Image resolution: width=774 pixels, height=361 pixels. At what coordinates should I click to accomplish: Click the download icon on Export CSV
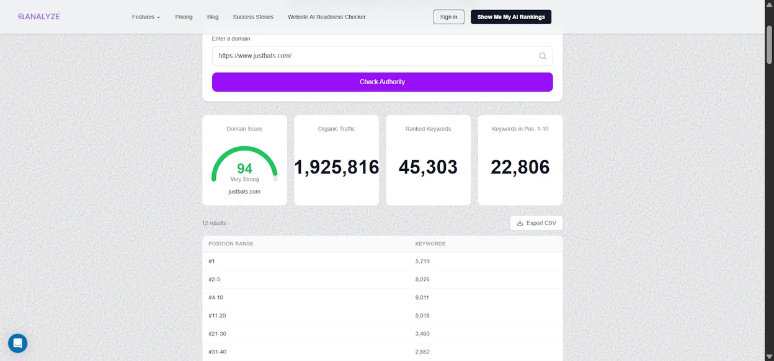[x=520, y=223]
